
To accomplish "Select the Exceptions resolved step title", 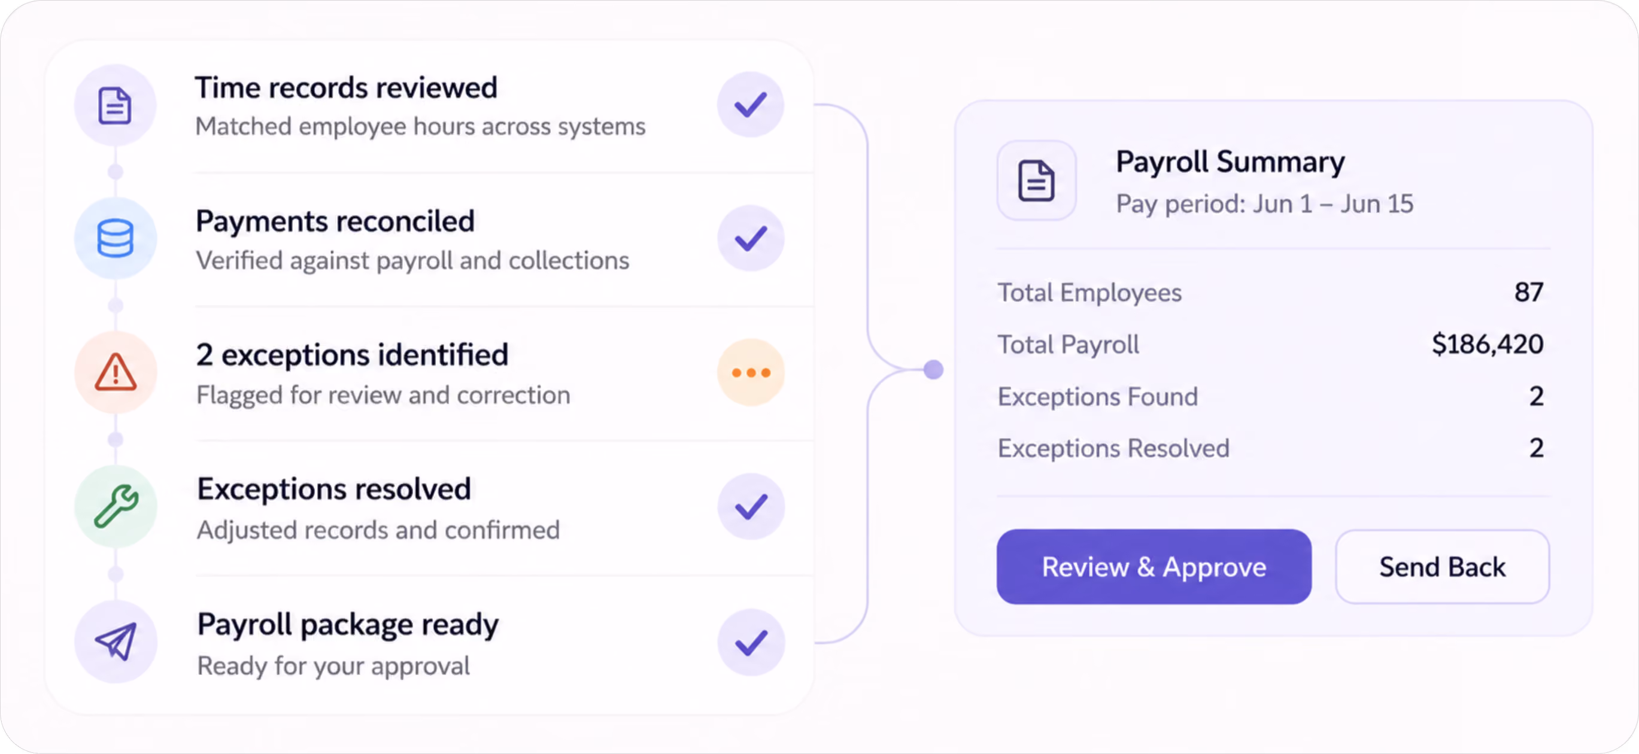I will click(x=334, y=489).
